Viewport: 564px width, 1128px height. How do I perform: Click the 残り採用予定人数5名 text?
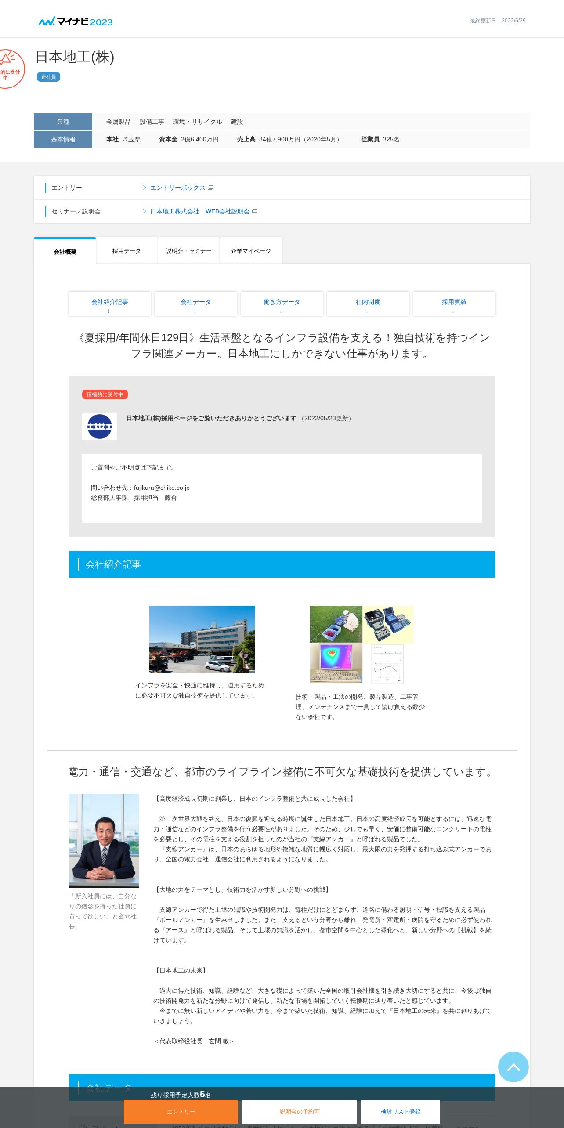click(181, 1095)
